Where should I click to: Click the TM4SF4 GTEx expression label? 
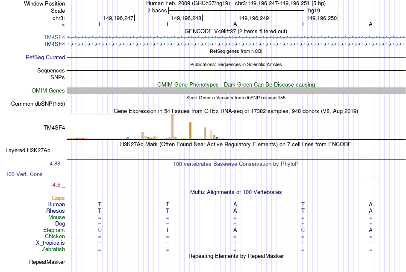[x=54, y=127]
